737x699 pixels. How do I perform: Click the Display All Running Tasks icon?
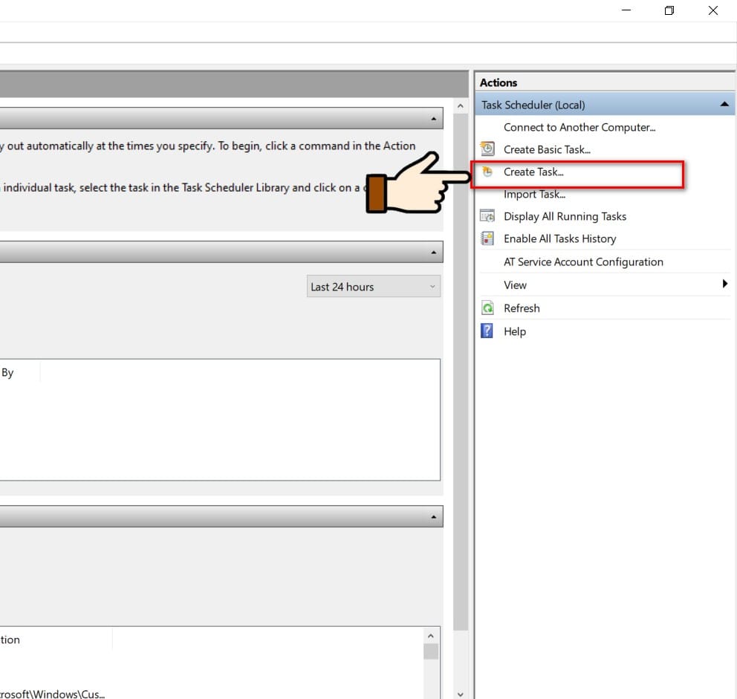(487, 215)
